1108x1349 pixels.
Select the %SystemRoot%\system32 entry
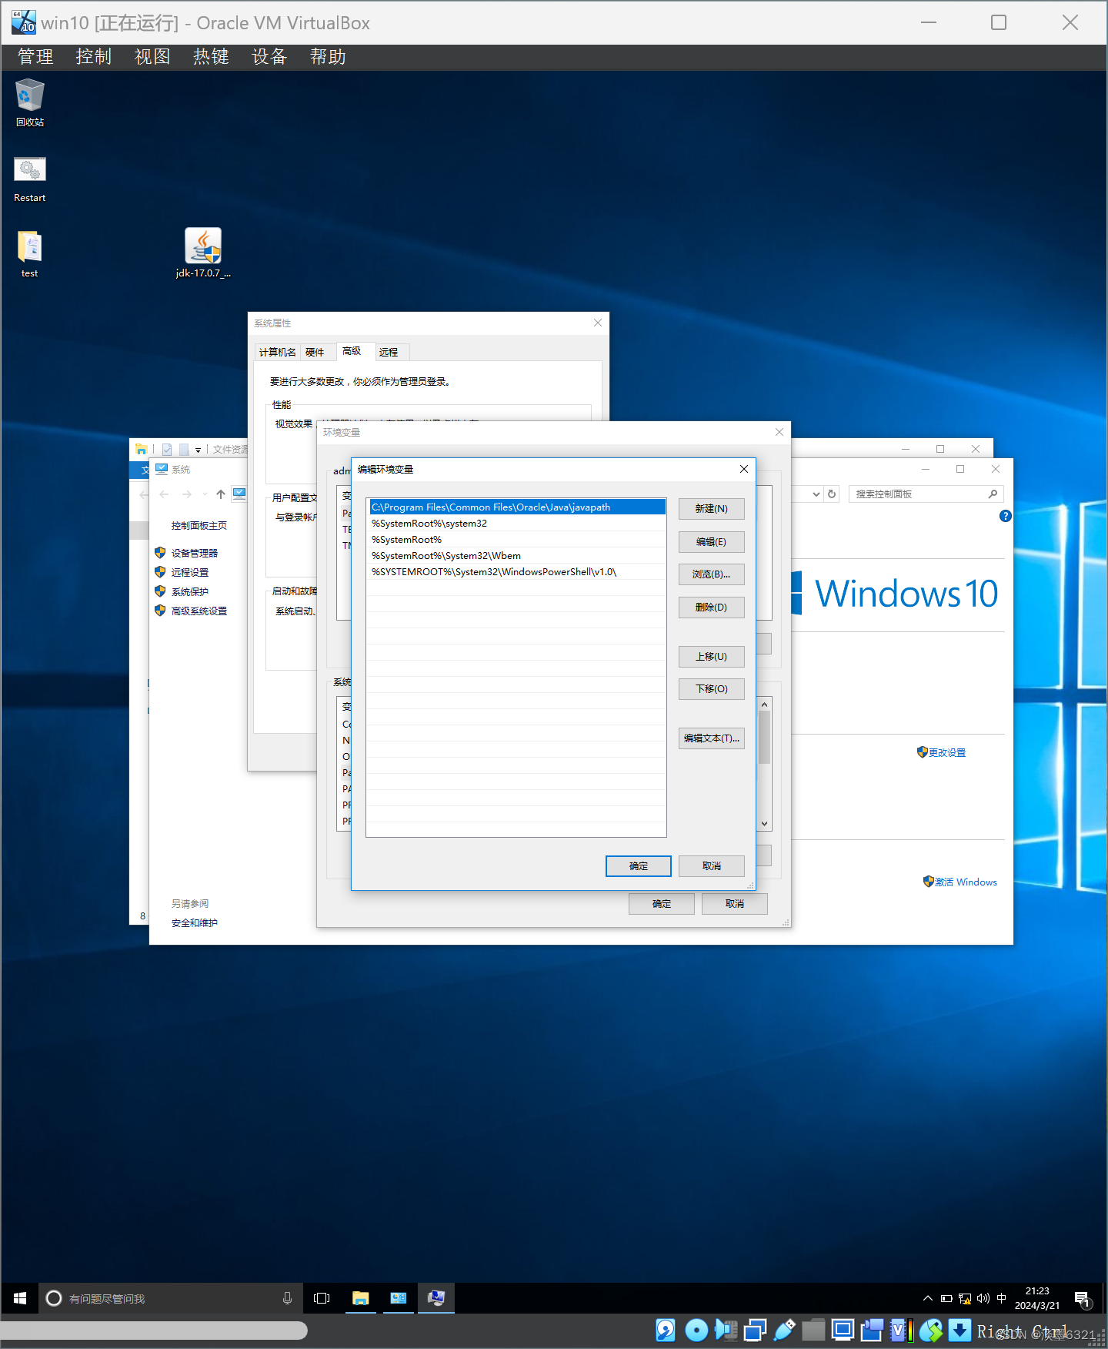coord(517,524)
